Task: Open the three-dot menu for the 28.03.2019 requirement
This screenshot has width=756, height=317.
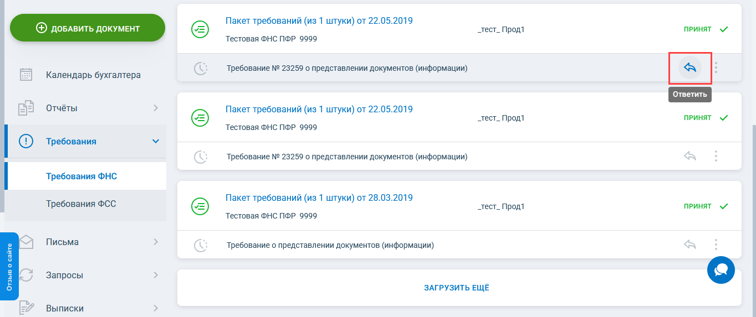Action: (716, 245)
